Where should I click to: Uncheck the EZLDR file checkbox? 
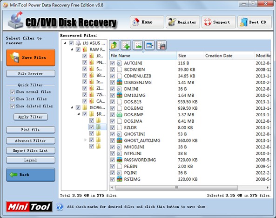[x=113, y=127]
